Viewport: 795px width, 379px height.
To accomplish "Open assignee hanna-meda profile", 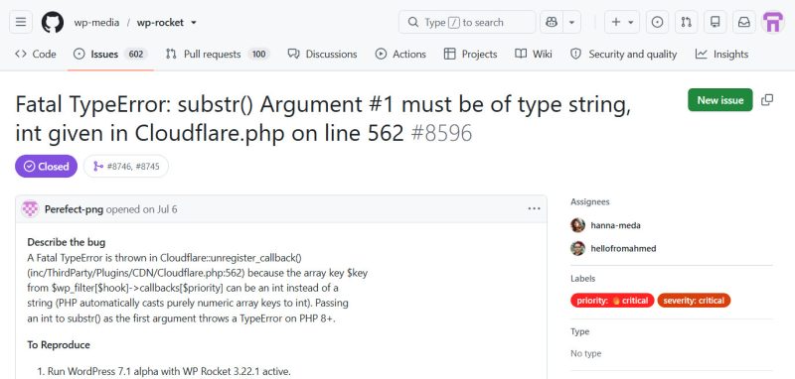I will pyautogui.click(x=615, y=225).
